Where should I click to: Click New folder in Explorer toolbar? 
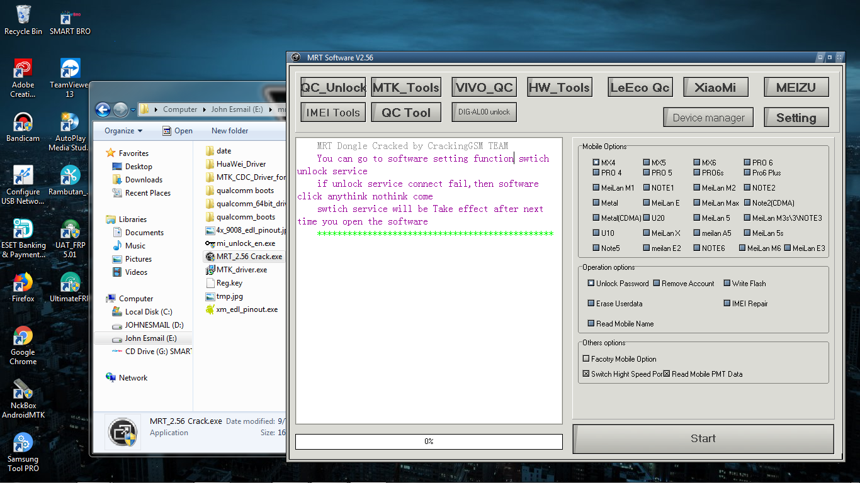point(230,131)
